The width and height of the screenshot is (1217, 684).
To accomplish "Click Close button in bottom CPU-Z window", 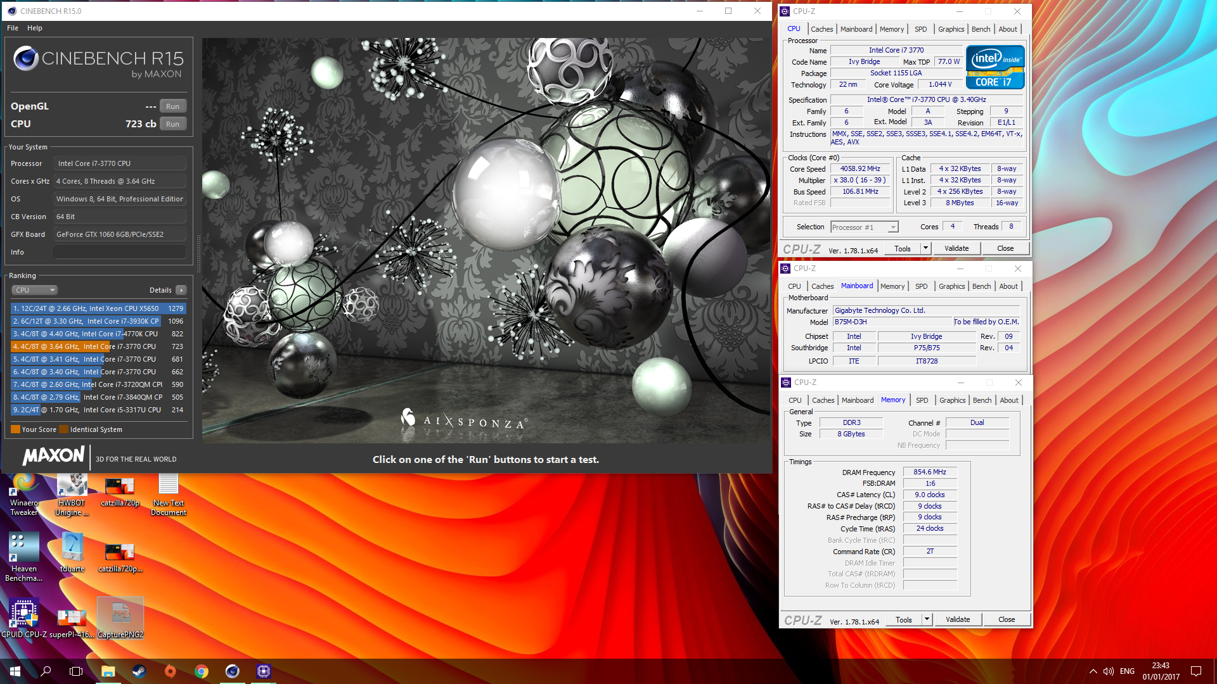I will pyautogui.click(x=1007, y=619).
